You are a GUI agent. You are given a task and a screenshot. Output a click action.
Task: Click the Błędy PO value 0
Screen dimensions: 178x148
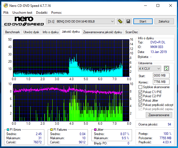pos(128,143)
